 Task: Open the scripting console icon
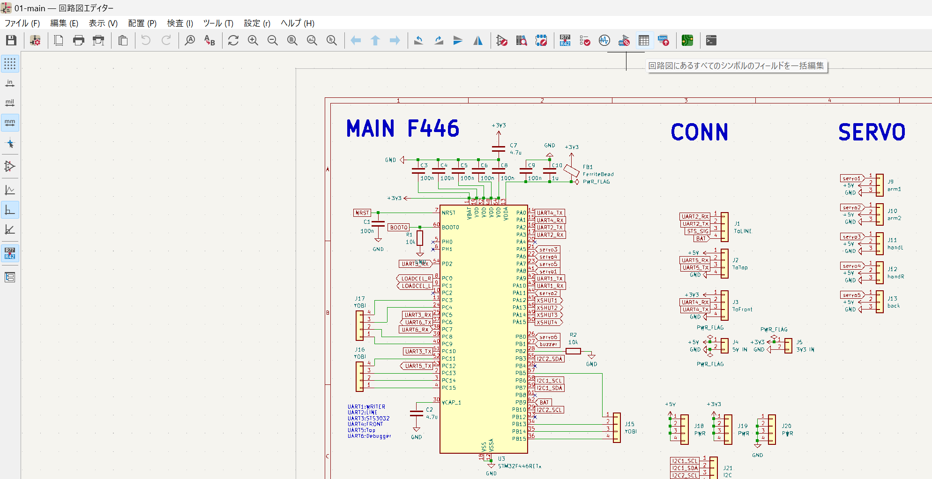[x=711, y=41]
